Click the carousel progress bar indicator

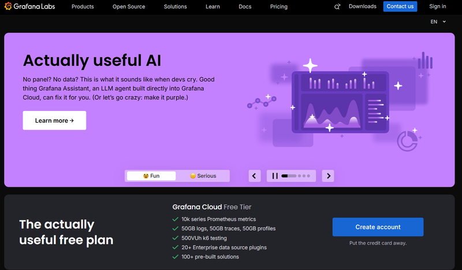pos(289,176)
